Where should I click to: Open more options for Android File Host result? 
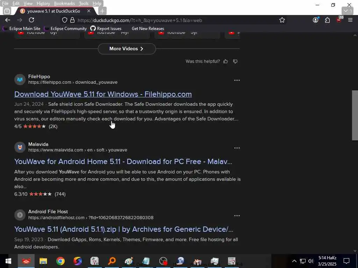(x=237, y=216)
